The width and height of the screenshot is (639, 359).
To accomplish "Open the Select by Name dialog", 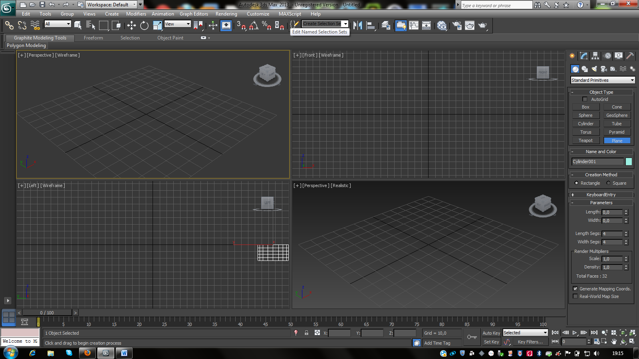I will [91, 26].
